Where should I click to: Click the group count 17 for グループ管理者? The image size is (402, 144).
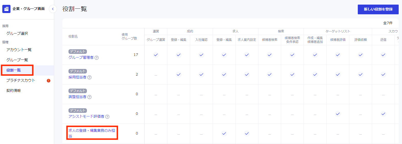(136, 55)
